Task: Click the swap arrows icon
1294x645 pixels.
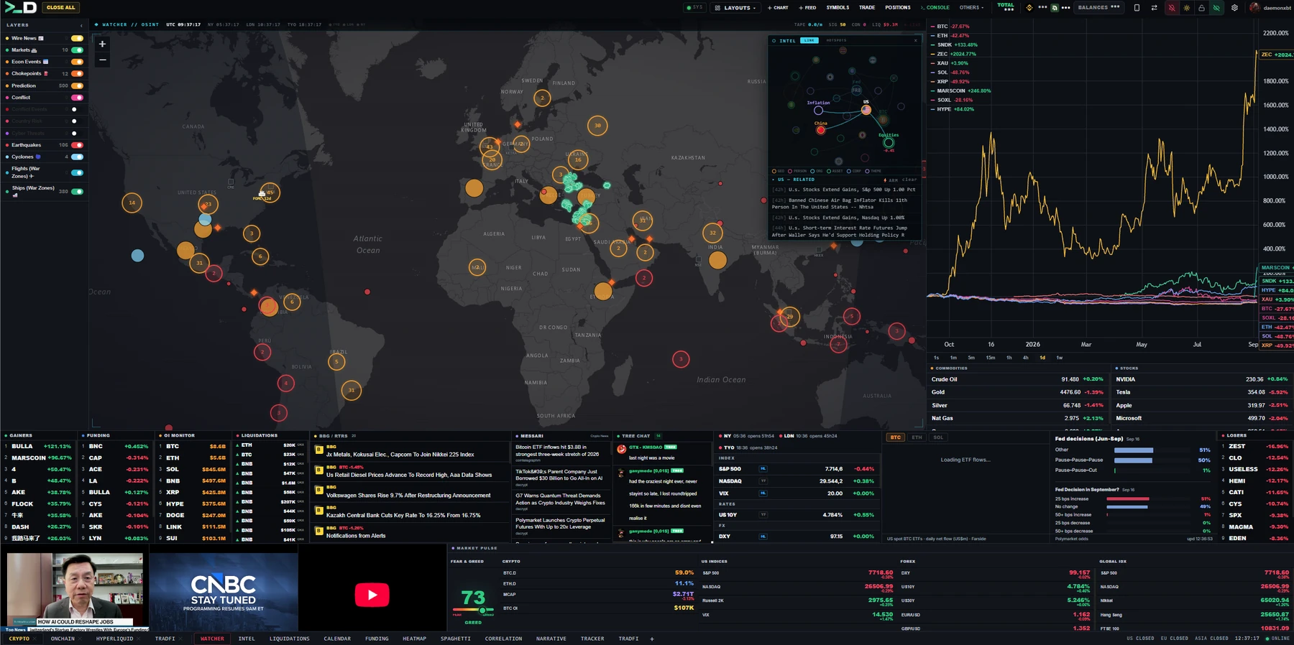Action: 1154,8
